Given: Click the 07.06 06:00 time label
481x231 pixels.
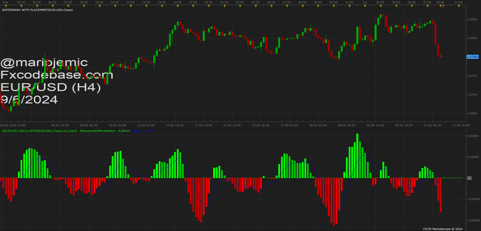Looking at the screenshot, I should tap(433, 125).
